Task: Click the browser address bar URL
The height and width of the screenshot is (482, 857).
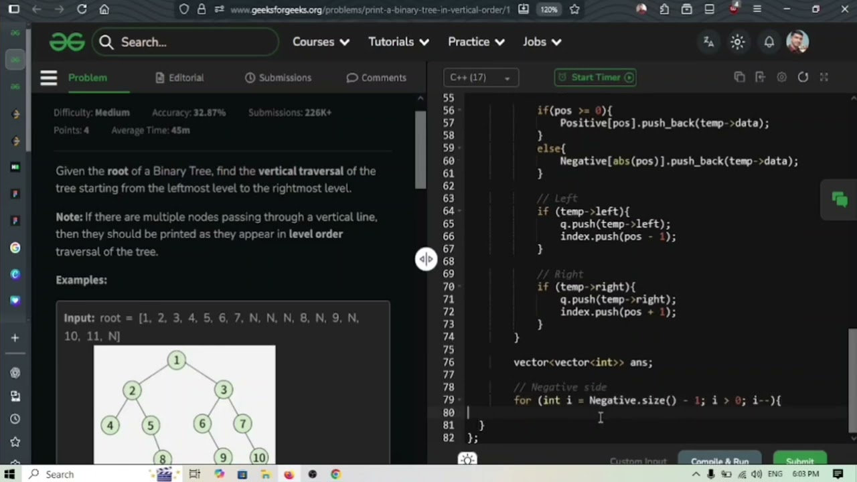Action: coord(370,9)
